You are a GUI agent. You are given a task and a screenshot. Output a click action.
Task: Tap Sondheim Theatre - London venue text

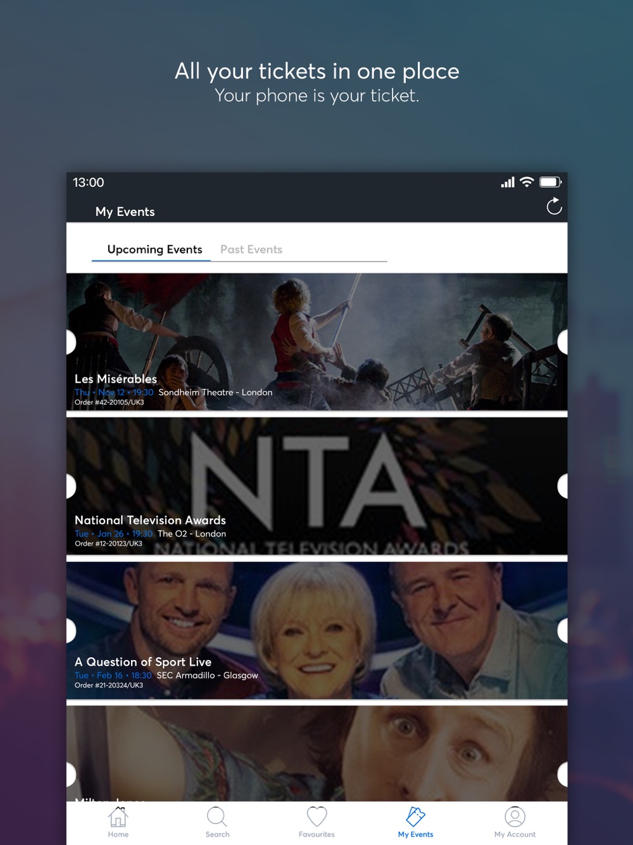pos(215,393)
